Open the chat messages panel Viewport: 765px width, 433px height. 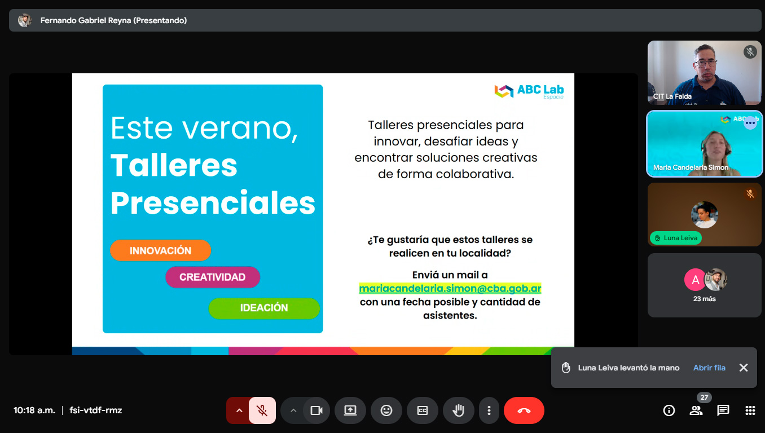coord(723,410)
